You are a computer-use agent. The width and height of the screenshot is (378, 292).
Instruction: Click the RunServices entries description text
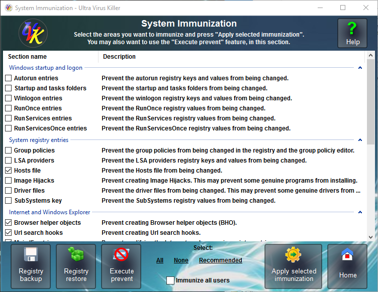(188, 118)
